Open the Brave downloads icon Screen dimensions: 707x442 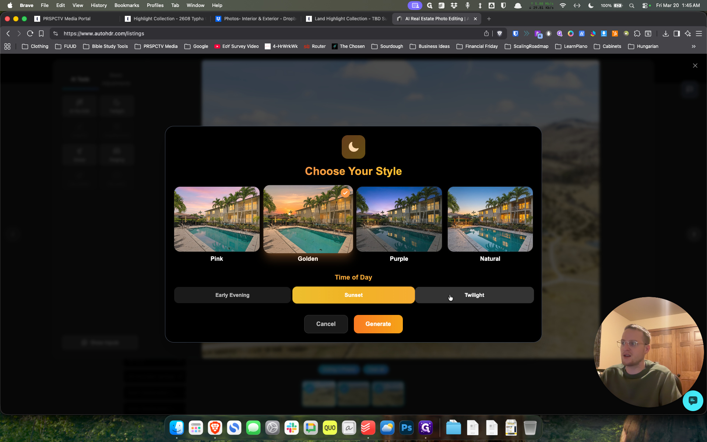[x=665, y=34]
